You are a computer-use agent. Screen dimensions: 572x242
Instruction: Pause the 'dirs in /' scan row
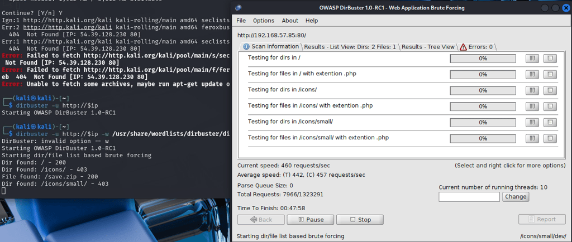pos(532,58)
